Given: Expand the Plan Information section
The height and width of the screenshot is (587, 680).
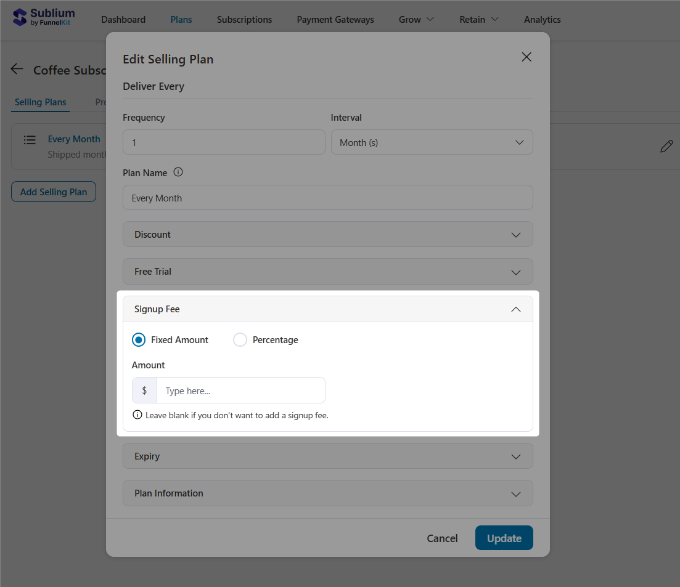Looking at the screenshot, I should [x=327, y=493].
